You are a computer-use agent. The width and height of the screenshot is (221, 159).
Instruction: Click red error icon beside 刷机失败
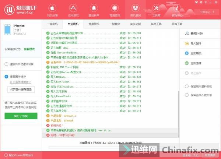click(48, 126)
